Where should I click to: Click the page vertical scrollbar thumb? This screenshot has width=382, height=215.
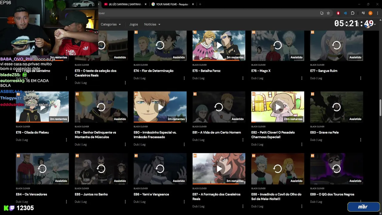click(x=380, y=108)
